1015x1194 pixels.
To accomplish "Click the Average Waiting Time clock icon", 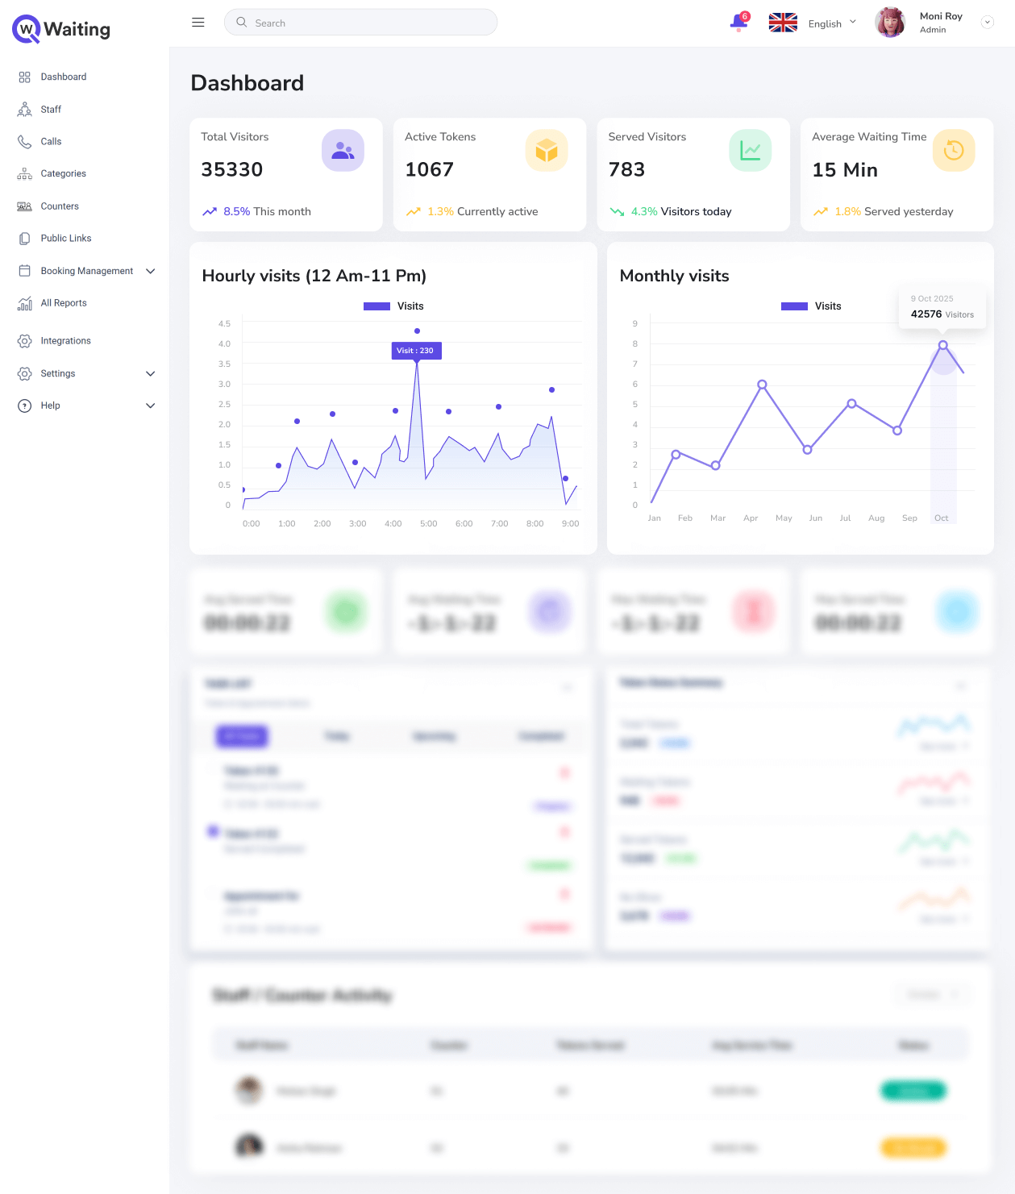I will (954, 151).
